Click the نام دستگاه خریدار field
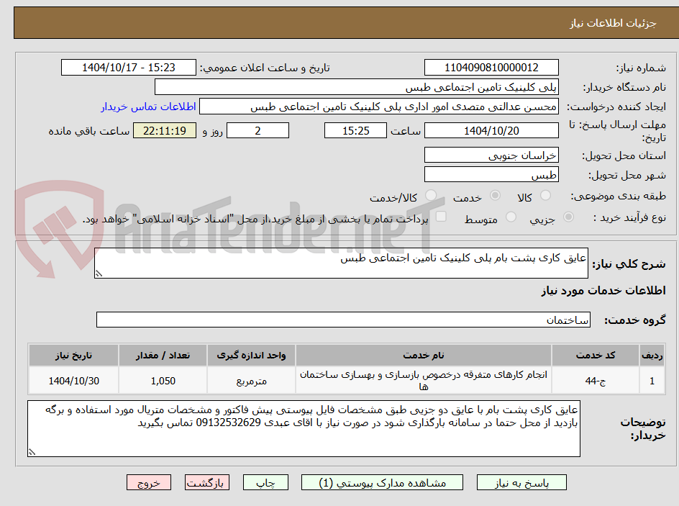The image size is (679, 506). pos(356,87)
